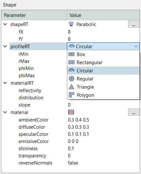The height and width of the screenshot is (174, 141).
Task: Select the emissiveColor parameter label
Action: click(34, 141)
